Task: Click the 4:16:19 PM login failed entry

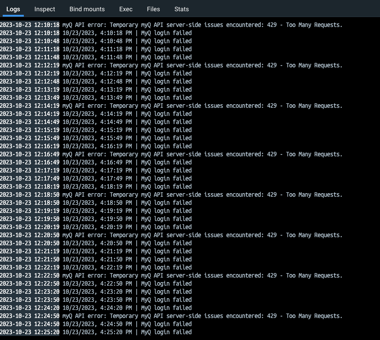Action: coord(96,146)
